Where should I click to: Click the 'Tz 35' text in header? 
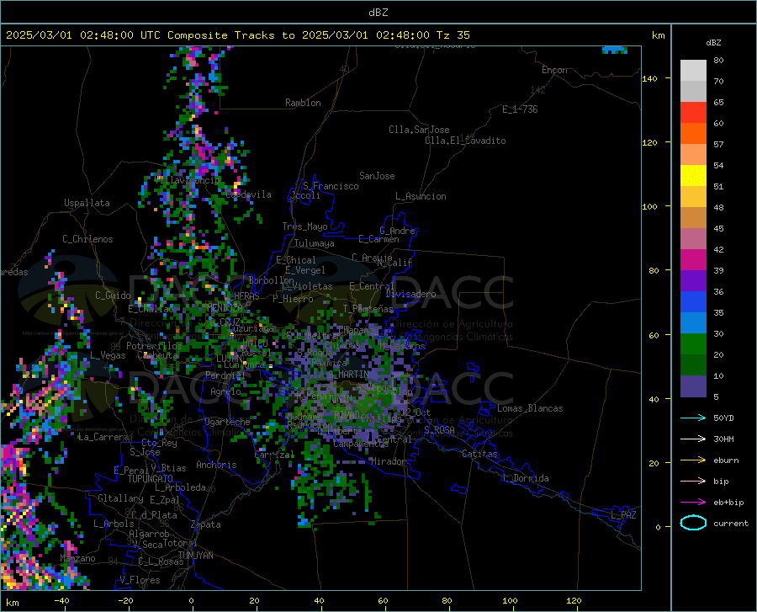click(x=453, y=35)
